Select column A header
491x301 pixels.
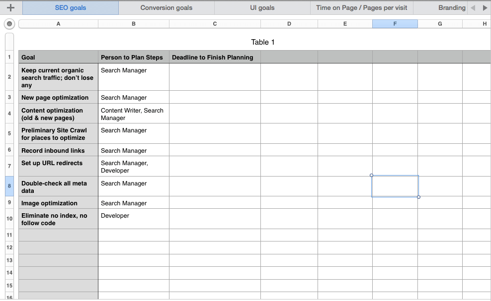pyautogui.click(x=58, y=24)
